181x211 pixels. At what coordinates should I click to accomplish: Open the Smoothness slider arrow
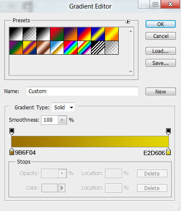[62, 120]
